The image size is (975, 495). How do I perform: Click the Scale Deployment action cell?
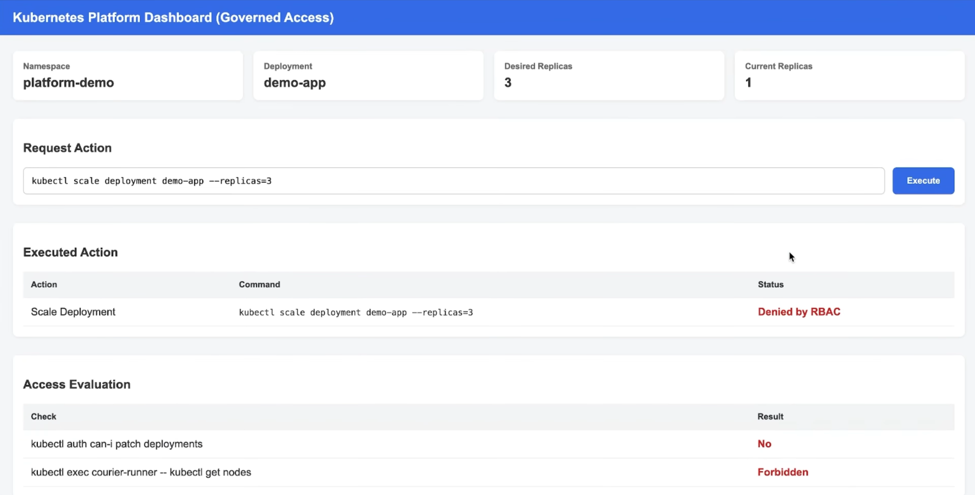pyautogui.click(x=73, y=312)
